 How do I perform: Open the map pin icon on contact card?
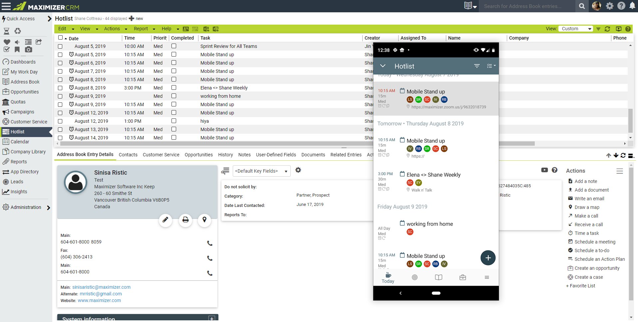point(204,220)
